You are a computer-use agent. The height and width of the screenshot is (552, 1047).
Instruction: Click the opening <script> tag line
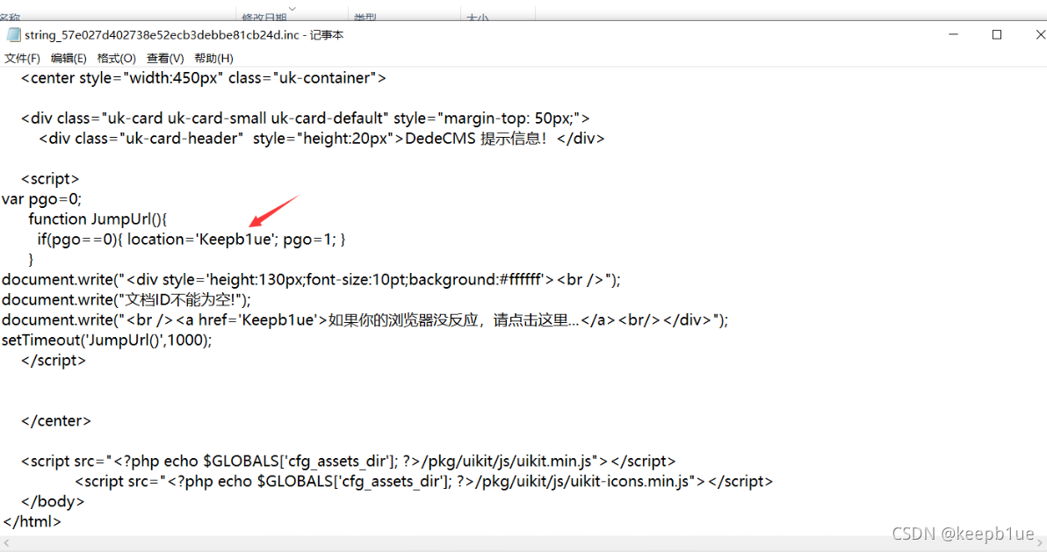tap(50, 179)
